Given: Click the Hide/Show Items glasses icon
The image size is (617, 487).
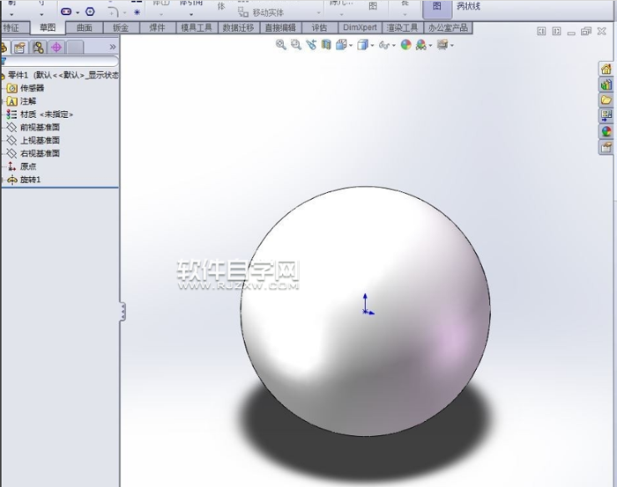Looking at the screenshot, I should click(384, 45).
